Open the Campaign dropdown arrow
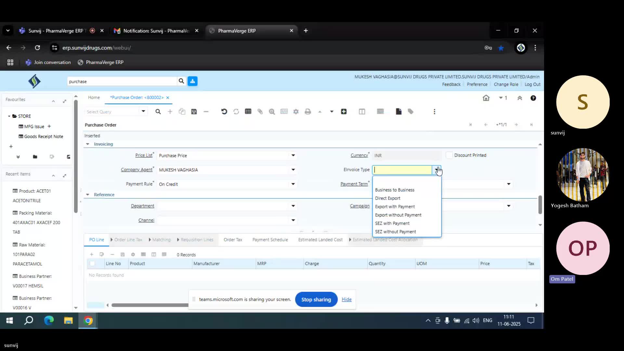Viewport: 624px width, 351px height. 509,206
